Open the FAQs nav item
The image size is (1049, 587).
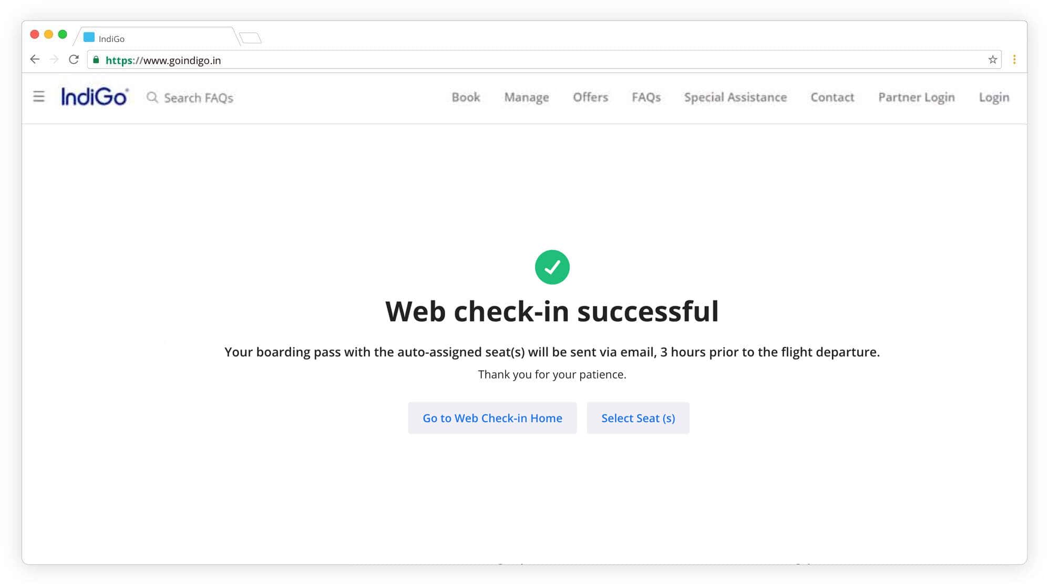click(x=646, y=98)
